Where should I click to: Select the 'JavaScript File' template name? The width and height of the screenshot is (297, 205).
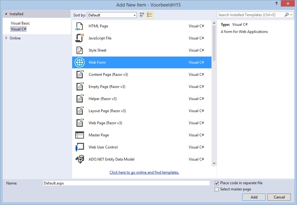[100, 38]
